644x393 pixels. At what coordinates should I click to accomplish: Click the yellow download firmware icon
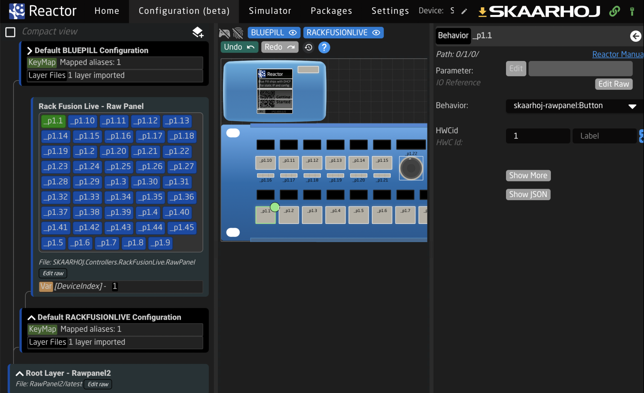(x=483, y=12)
